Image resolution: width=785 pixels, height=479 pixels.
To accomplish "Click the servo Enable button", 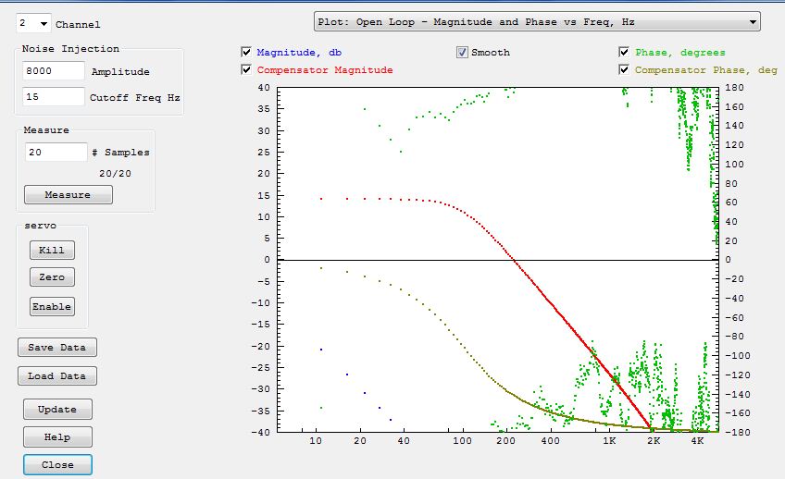I will [x=52, y=307].
